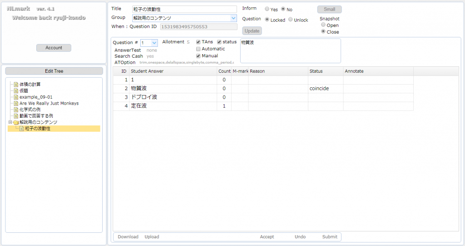Open the Question # dropdown

pos(154,43)
